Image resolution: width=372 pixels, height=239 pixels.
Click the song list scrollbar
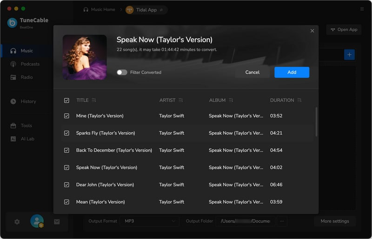click(316, 122)
